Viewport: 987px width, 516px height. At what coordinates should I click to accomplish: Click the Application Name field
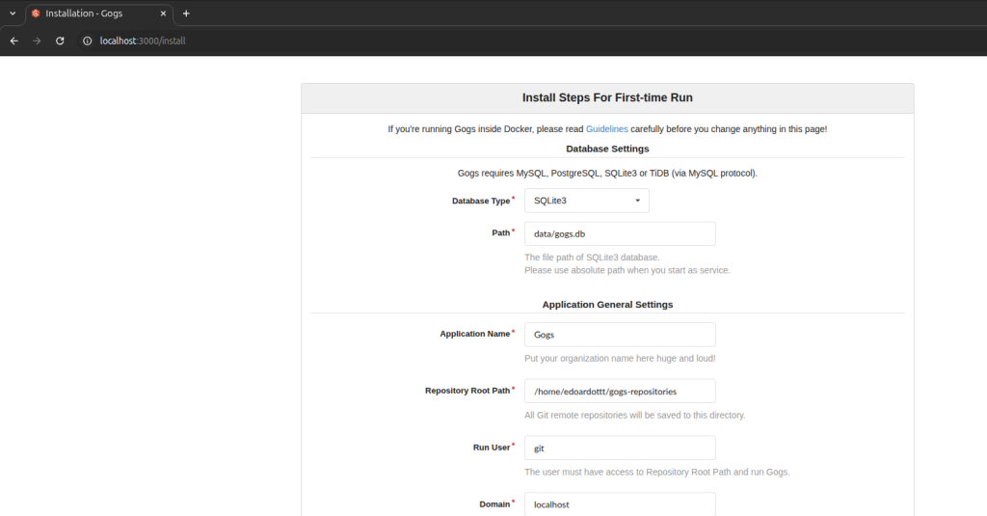tap(620, 335)
